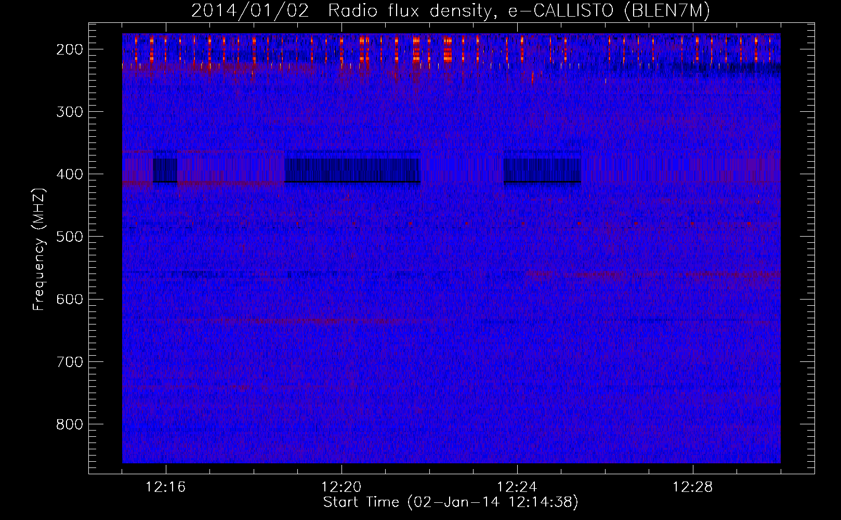The image size is (841, 520).
Task: Click the plot title '2014/01/02 Radio flux density'
Action: (451, 10)
